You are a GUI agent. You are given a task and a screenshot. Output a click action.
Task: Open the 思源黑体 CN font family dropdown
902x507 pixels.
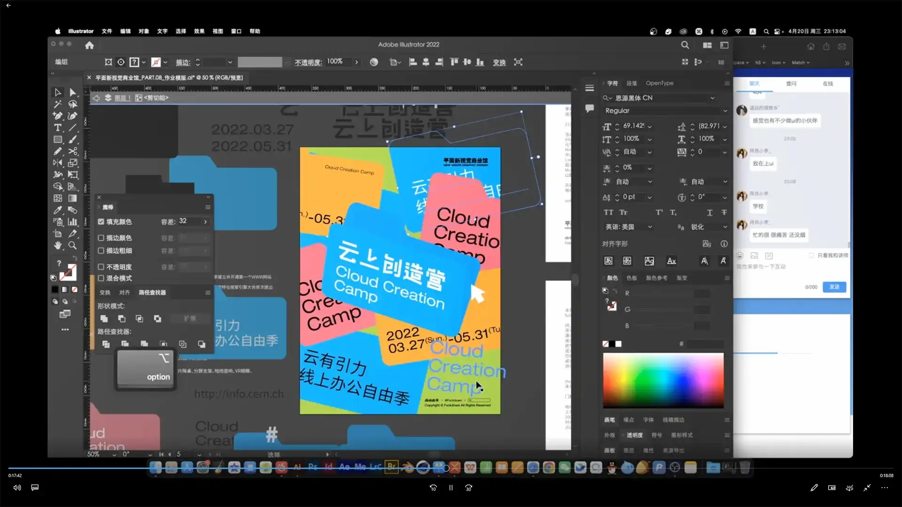tap(712, 98)
